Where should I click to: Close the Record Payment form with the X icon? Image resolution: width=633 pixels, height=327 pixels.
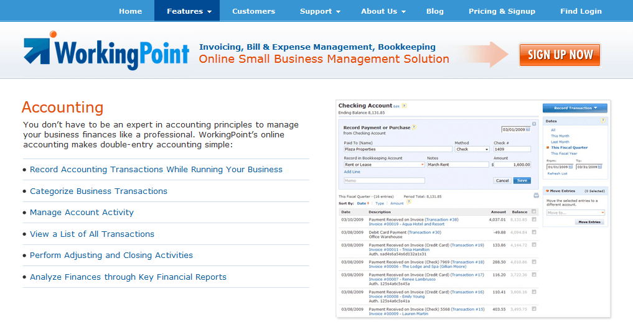pyautogui.click(x=533, y=124)
